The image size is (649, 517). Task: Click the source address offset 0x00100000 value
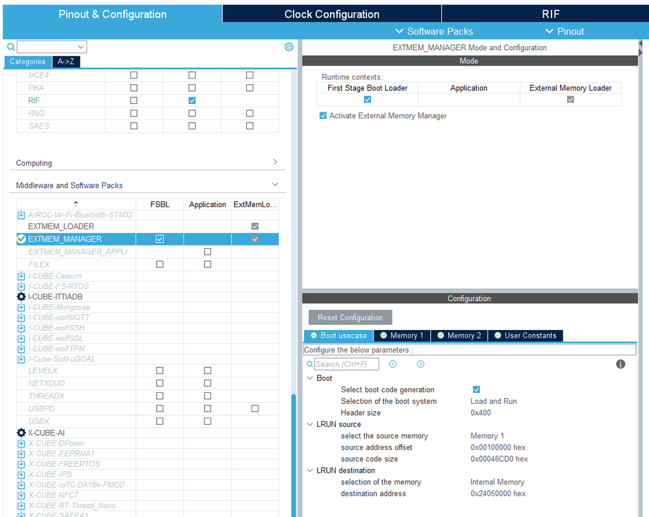pos(498,448)
